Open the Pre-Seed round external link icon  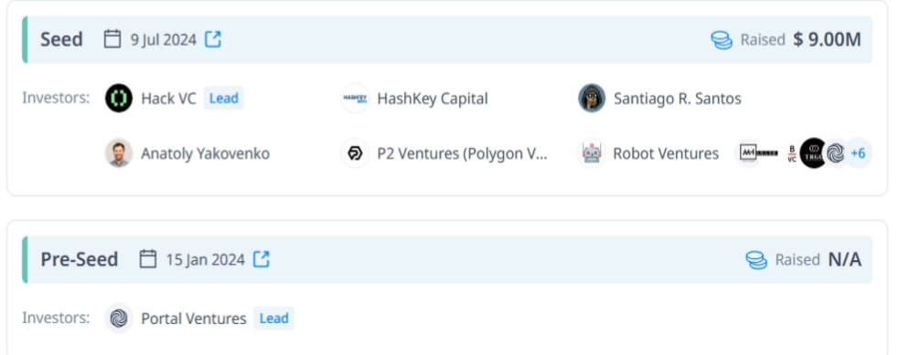pyautogui.click(x=262, y=259)
